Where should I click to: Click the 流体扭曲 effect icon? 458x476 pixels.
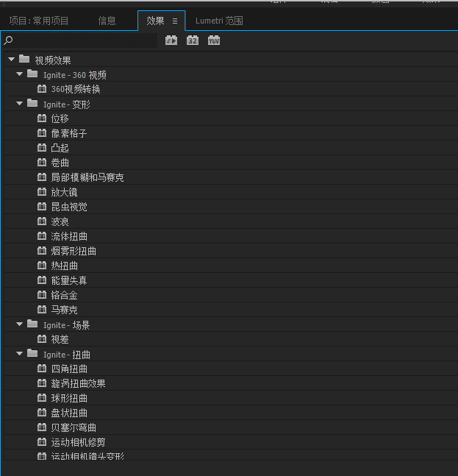click(x=42, y=236)
